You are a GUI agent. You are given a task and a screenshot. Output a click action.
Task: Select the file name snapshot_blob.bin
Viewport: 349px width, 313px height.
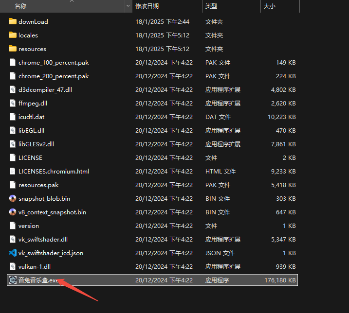pyautogui.click(x=44, y=198)
